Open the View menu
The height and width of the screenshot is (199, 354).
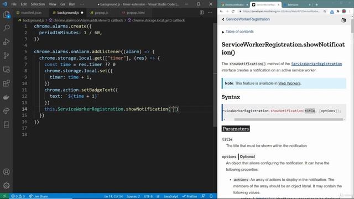[53, 4]
